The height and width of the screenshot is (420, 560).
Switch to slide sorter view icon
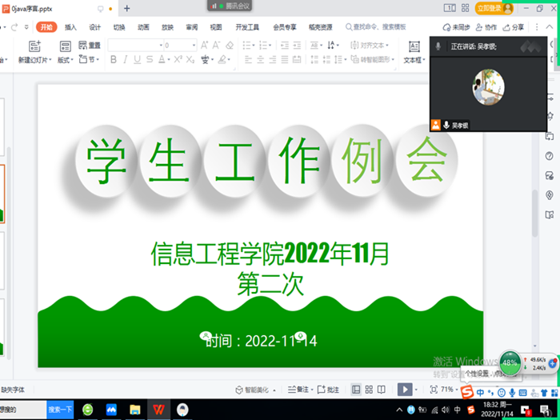click(369, 390)
